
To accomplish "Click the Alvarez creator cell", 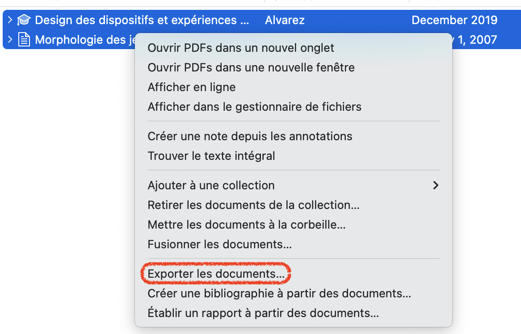I will pos(285,20).
